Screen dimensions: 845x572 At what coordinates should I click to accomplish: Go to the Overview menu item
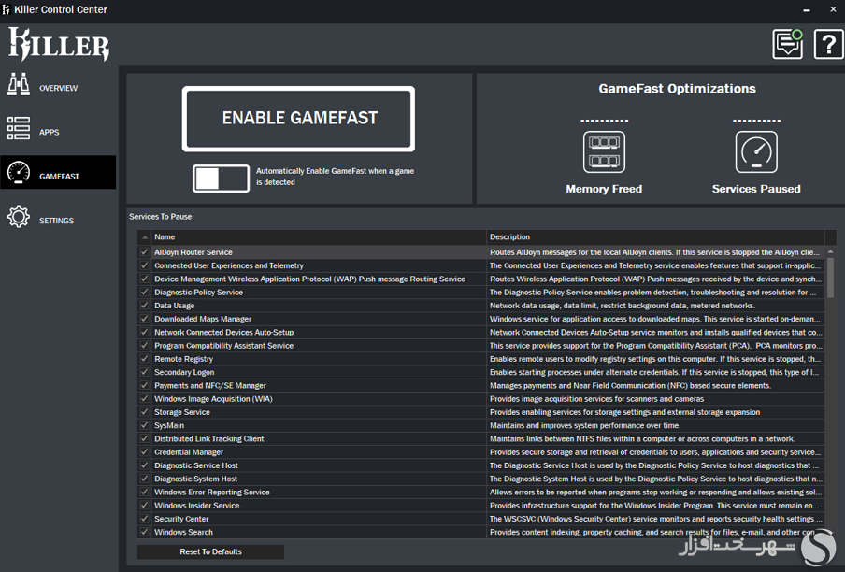pyautogui.click(x=58, y=88)
